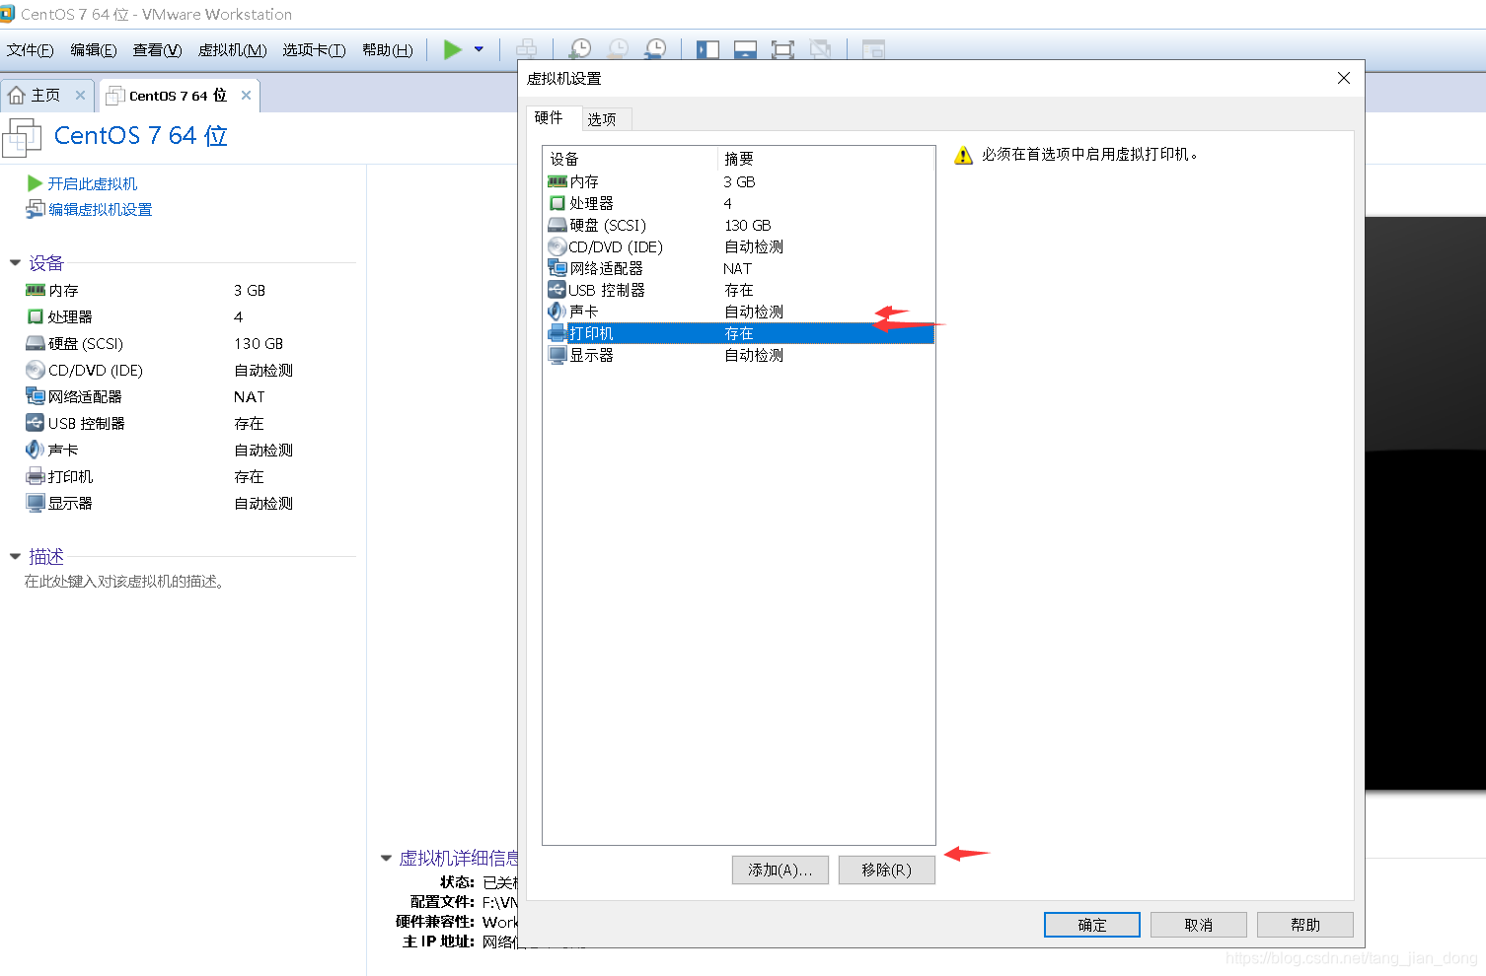1486x976 pixels.
Task: Select 硬盘 (SCSI) row in settings dialog
Action: click(x=738, y=225)
